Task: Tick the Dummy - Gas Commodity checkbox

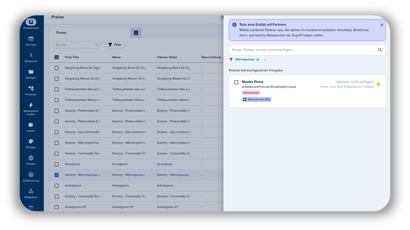Action: 57,132
